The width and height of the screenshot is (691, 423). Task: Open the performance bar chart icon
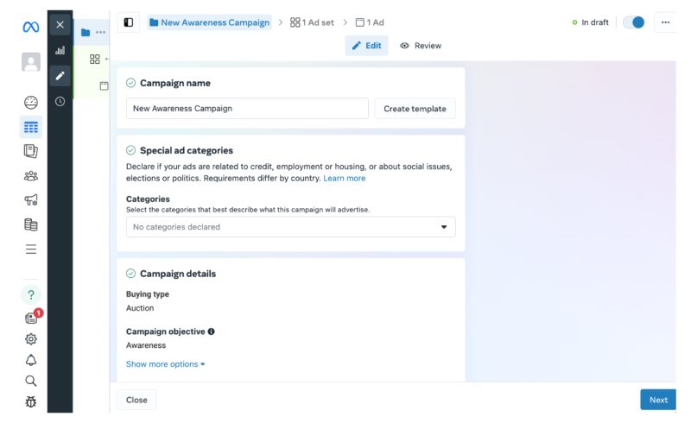(60, 50)
